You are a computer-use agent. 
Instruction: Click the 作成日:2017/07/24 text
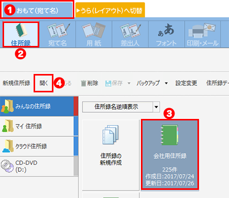click(x=170, y=177)
